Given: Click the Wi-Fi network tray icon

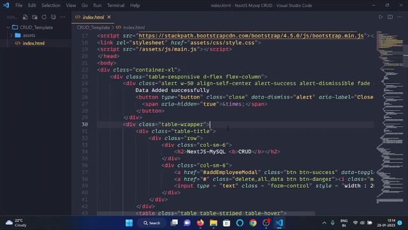Looking at the screenshot, I should click(355, 223).
